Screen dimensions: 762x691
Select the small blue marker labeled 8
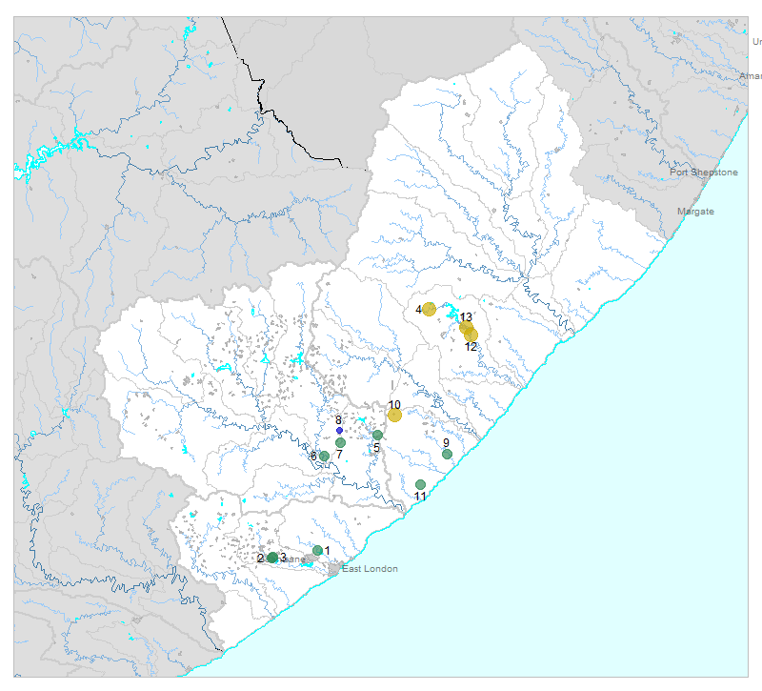coord(339,431)
